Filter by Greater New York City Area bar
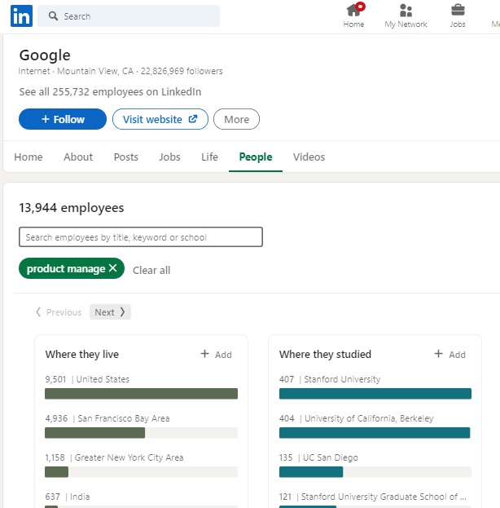The width and height of the screenshot is (500, 508). point(141,472)
